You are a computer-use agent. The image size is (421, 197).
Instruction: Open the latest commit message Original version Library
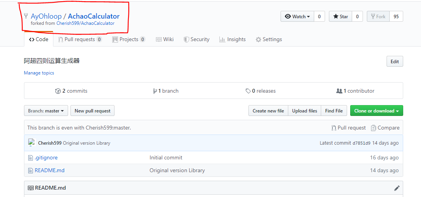click(x=86, y=143)
